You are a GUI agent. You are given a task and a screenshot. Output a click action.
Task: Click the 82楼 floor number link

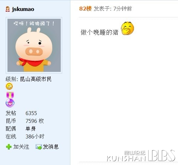point(85,8)
